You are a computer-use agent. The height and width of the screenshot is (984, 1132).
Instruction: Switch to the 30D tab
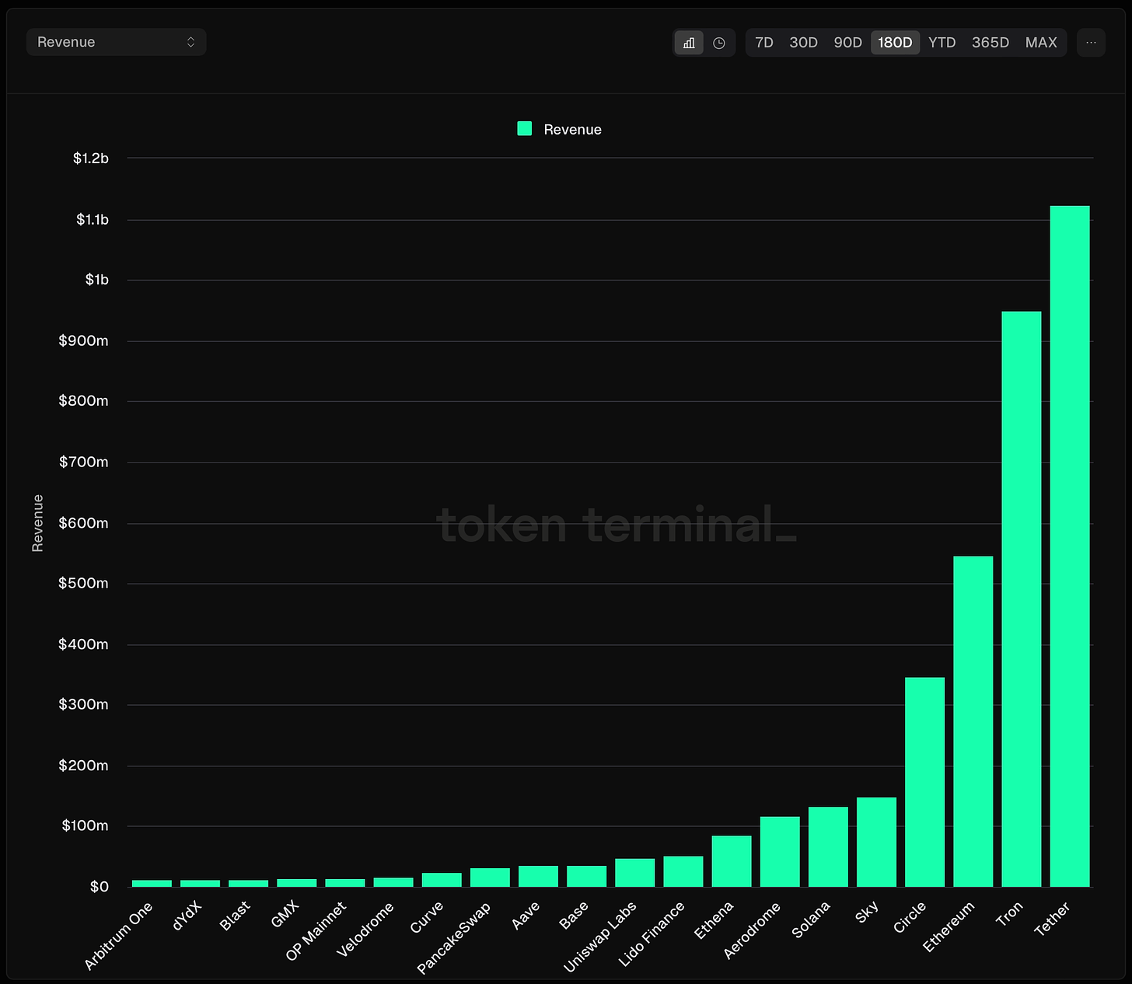pos(803,43)
